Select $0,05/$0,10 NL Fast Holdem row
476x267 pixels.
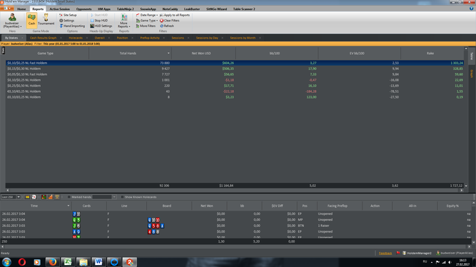[235, 75]
